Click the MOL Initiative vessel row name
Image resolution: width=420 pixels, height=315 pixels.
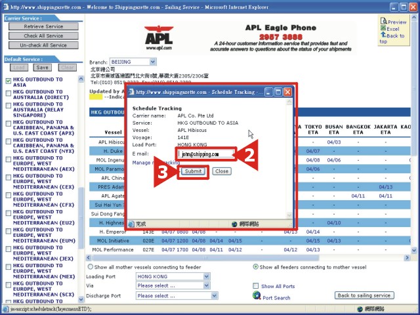pos(113,241)
